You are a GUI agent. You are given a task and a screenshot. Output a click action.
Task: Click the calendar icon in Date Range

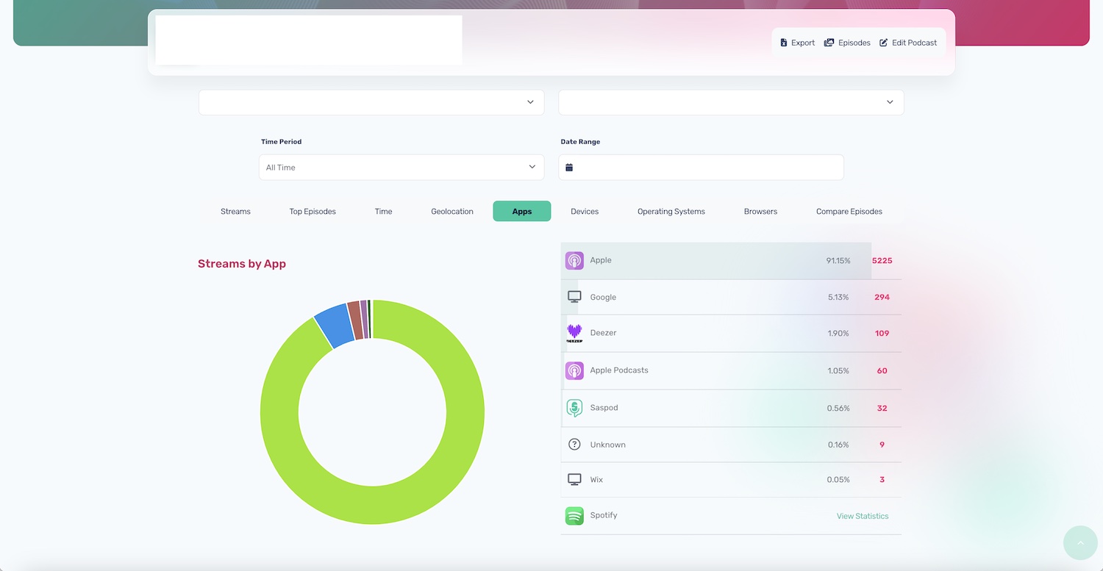(569, 168)
